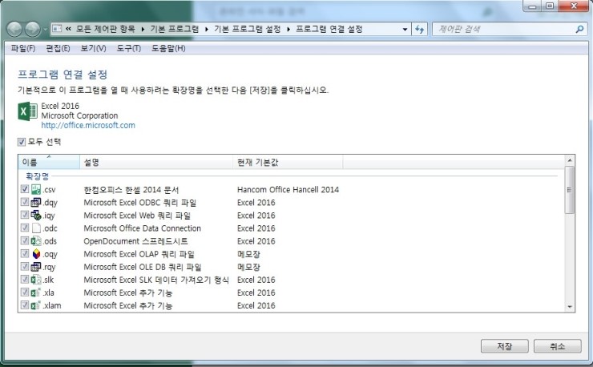Open the 편집(E) menu
Viewport: 593px width, 367px height.
[x=58, y=48]
